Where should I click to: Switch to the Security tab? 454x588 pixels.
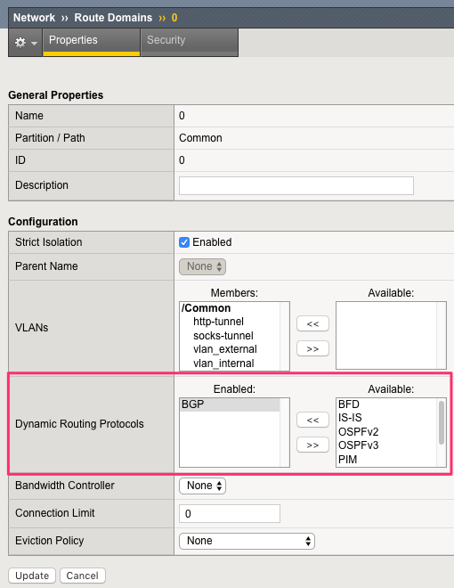coord(189,42)
